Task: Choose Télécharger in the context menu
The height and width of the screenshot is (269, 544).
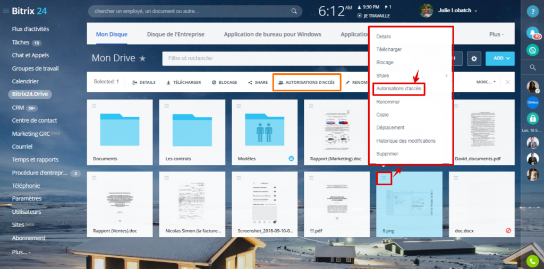Action: click(389, 49)
